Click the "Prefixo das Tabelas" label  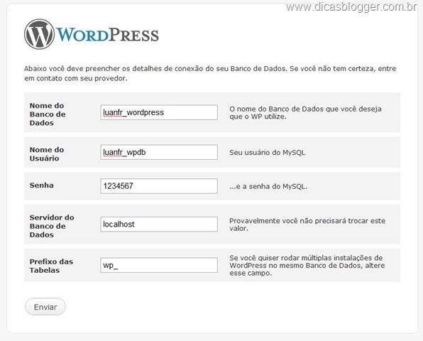point(51,266)
